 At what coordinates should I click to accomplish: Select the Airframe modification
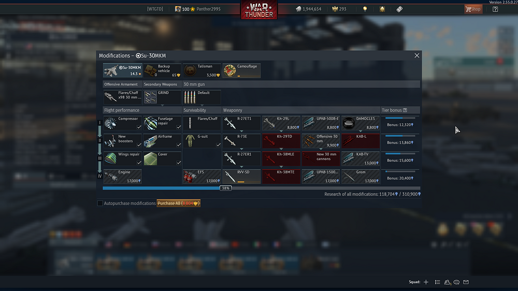click(162, 141)
